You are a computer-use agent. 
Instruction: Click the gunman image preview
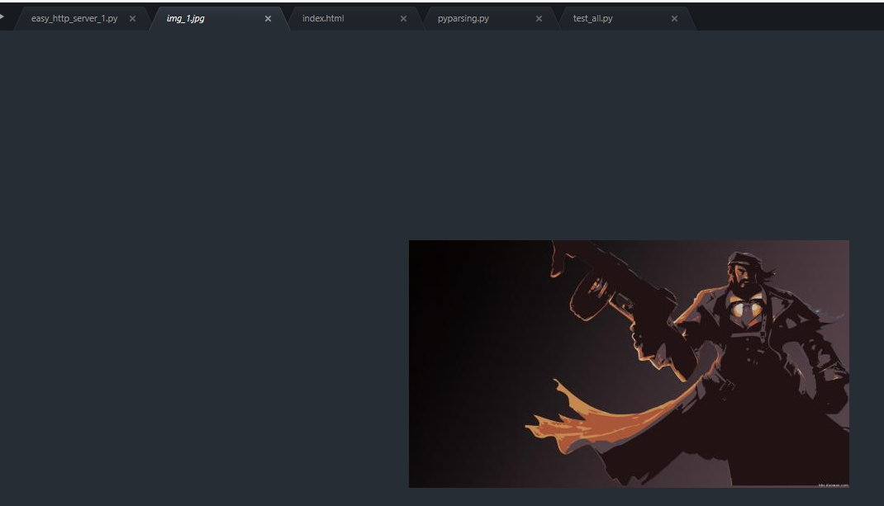(x=629, y=364)
